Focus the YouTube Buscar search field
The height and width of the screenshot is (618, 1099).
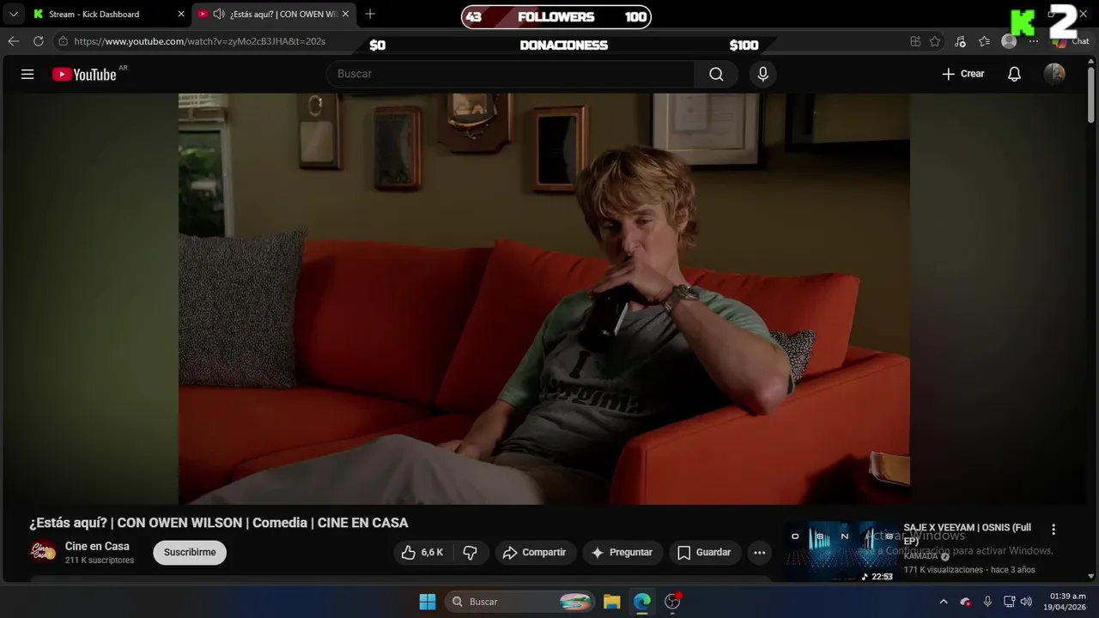pyautogui.click(x=511, y=74)
